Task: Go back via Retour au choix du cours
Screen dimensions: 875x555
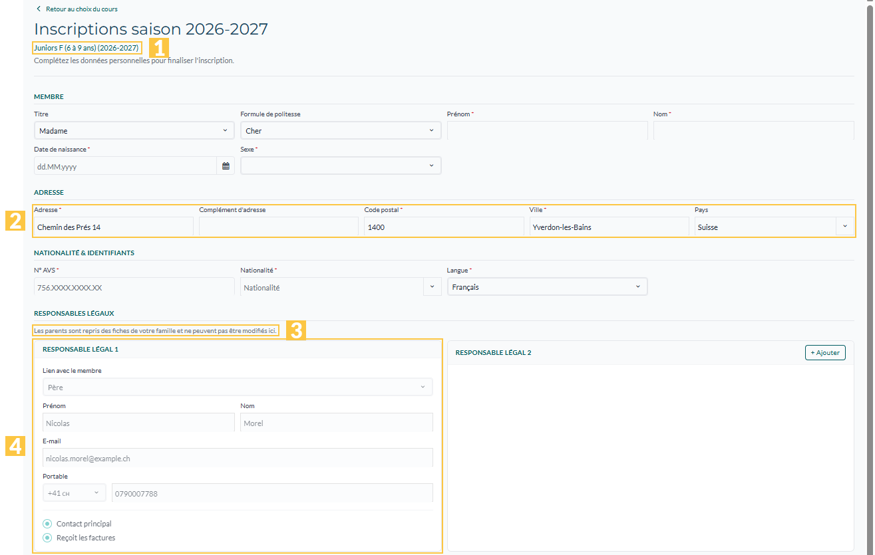Action: (81, 9)
